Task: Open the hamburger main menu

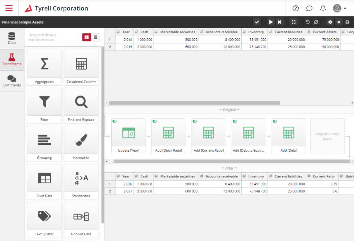Action: point(9,8)
